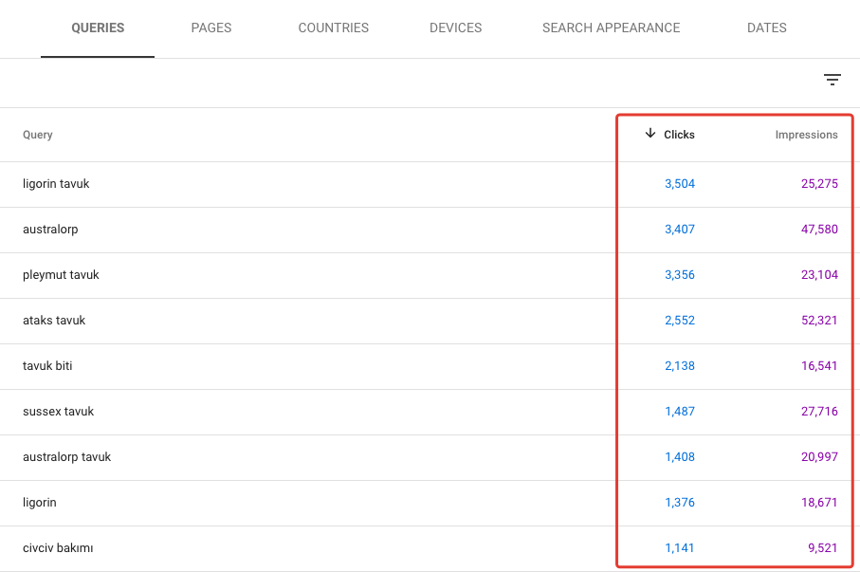Switch to the Queries tab
This screenshot has height=572, width=860.
pos(98,28)
